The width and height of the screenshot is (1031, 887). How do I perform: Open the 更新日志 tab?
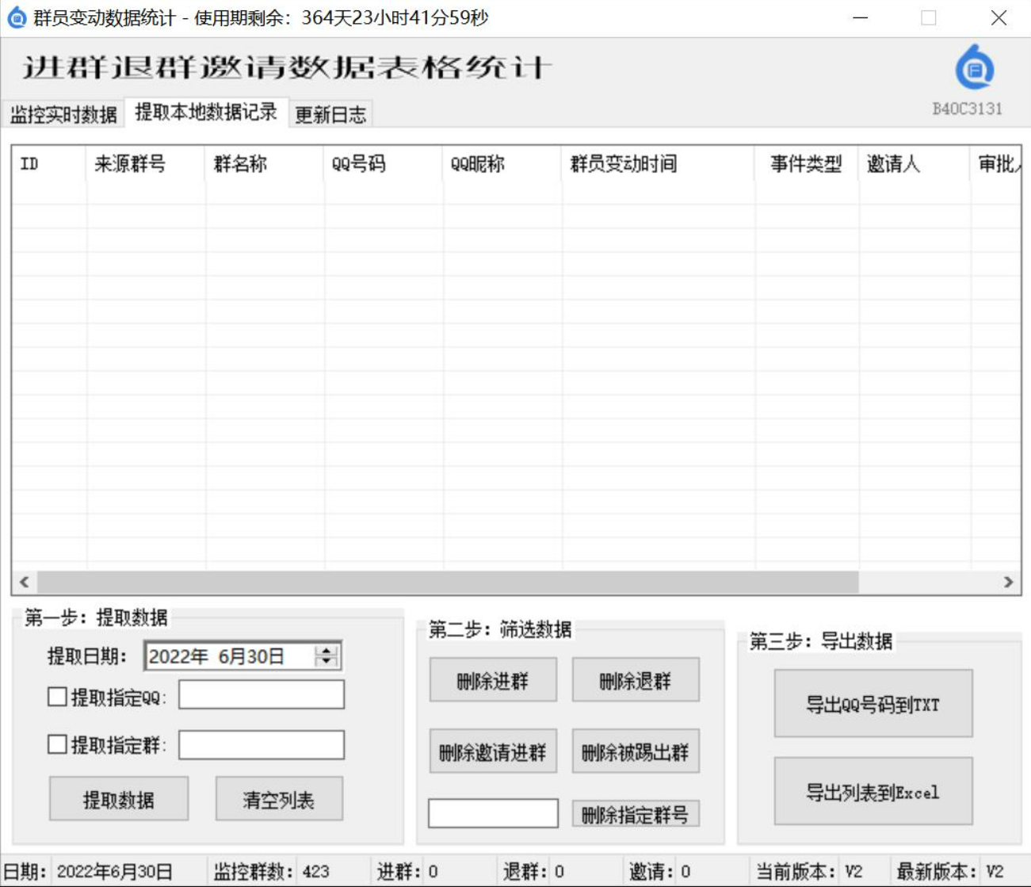tap(330, 115)
